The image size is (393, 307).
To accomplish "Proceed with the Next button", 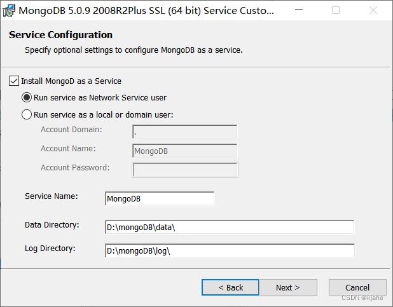I will (288, 287).
